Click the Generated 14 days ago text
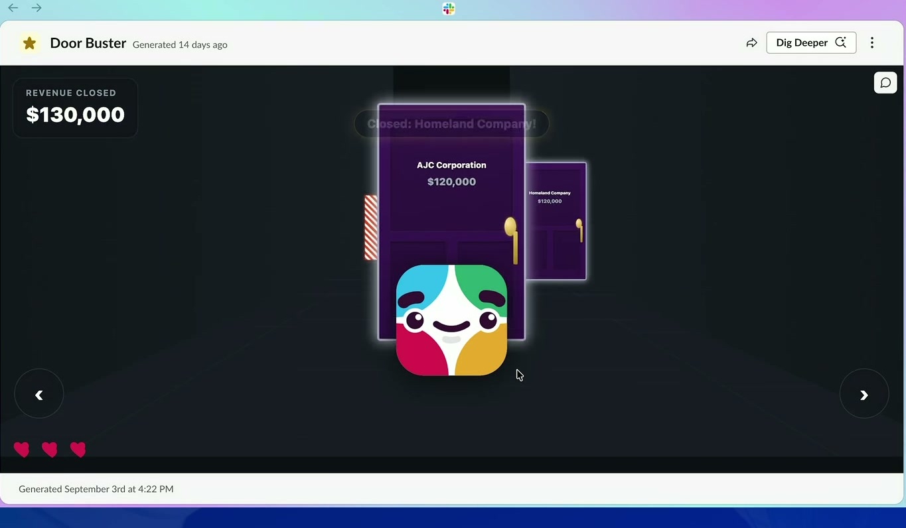Image resolution: width=906 pixels, height=528 pixels. point(180,44)
